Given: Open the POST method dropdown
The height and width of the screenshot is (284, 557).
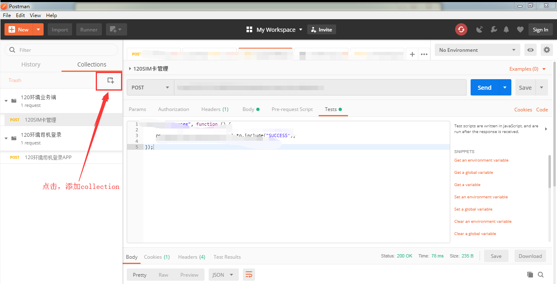Looking at the screenshot, I should point(150,87).
